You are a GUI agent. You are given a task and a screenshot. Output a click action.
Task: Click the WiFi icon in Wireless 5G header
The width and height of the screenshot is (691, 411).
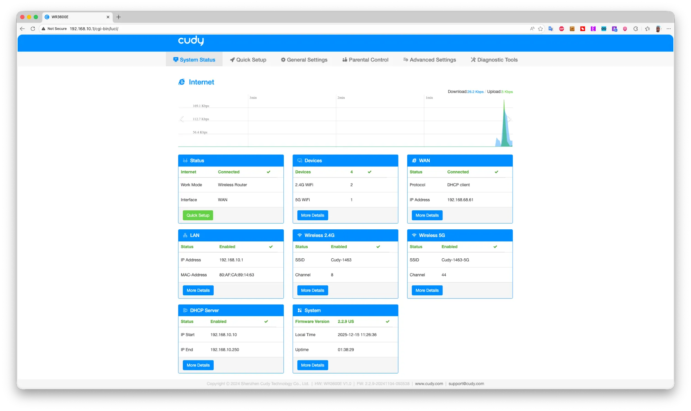coord(414,235)
